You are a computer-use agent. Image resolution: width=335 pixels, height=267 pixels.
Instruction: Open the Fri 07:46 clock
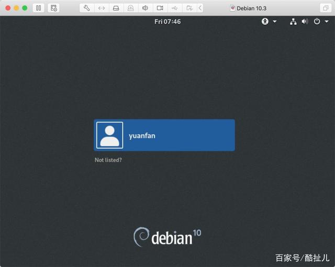tap(167, 21)
